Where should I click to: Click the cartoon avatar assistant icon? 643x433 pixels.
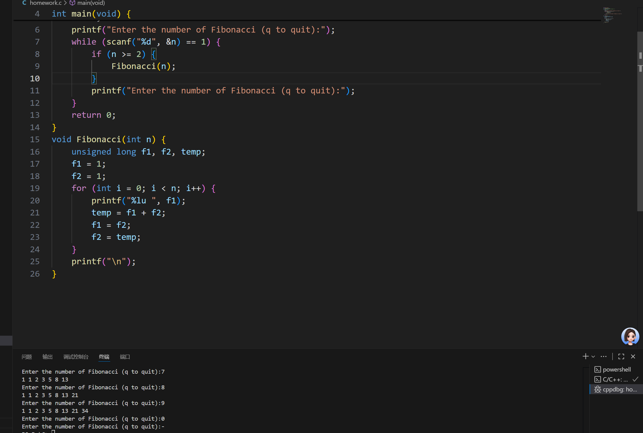[630, 336]
